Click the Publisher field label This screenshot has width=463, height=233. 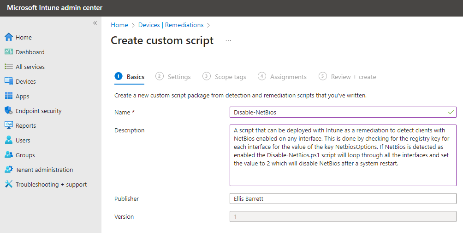(x=127, y=199)
